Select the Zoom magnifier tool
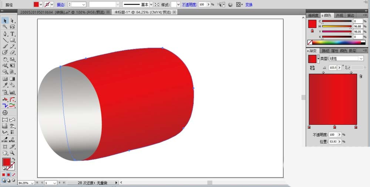This screenshot has height=187, width=370. tap(12, 152)
